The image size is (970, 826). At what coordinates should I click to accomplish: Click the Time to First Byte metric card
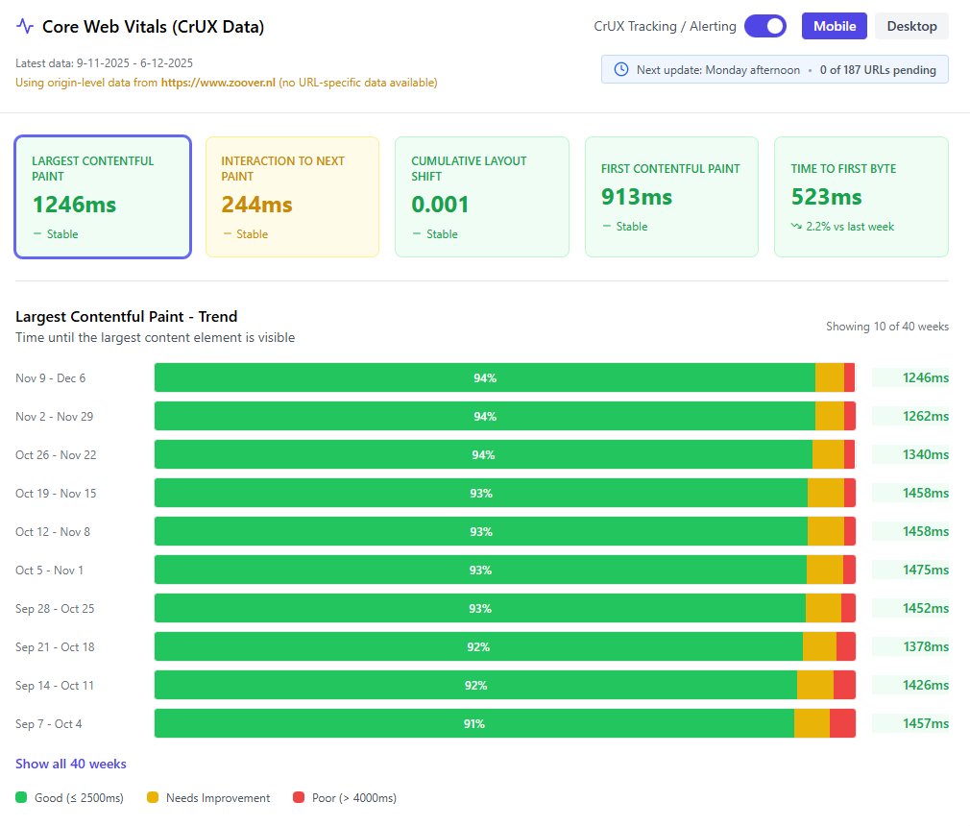pyautogui.click(x=861, y=197)
